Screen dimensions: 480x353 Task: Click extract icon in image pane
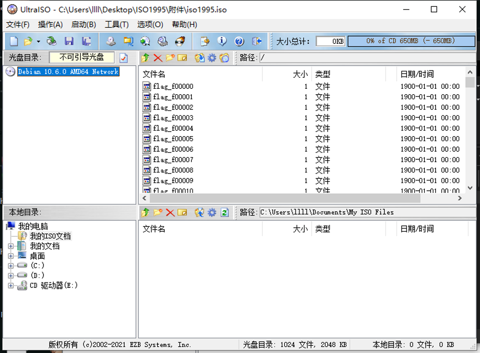pyautogui.click(x=200, y=58)
